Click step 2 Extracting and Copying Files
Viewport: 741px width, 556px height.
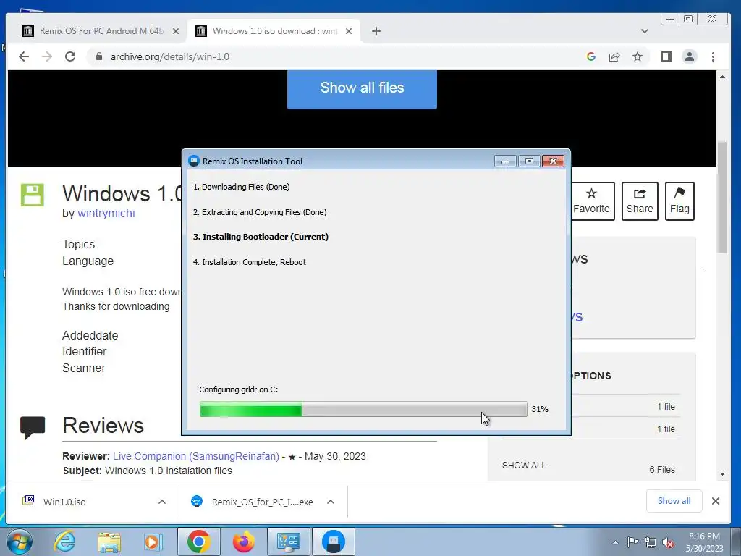(260, 212)
